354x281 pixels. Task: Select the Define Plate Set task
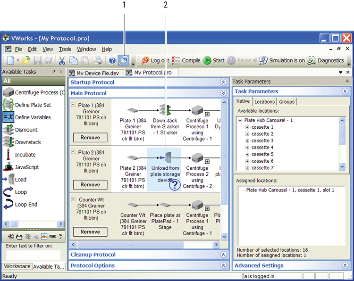(x=27, y=105)
